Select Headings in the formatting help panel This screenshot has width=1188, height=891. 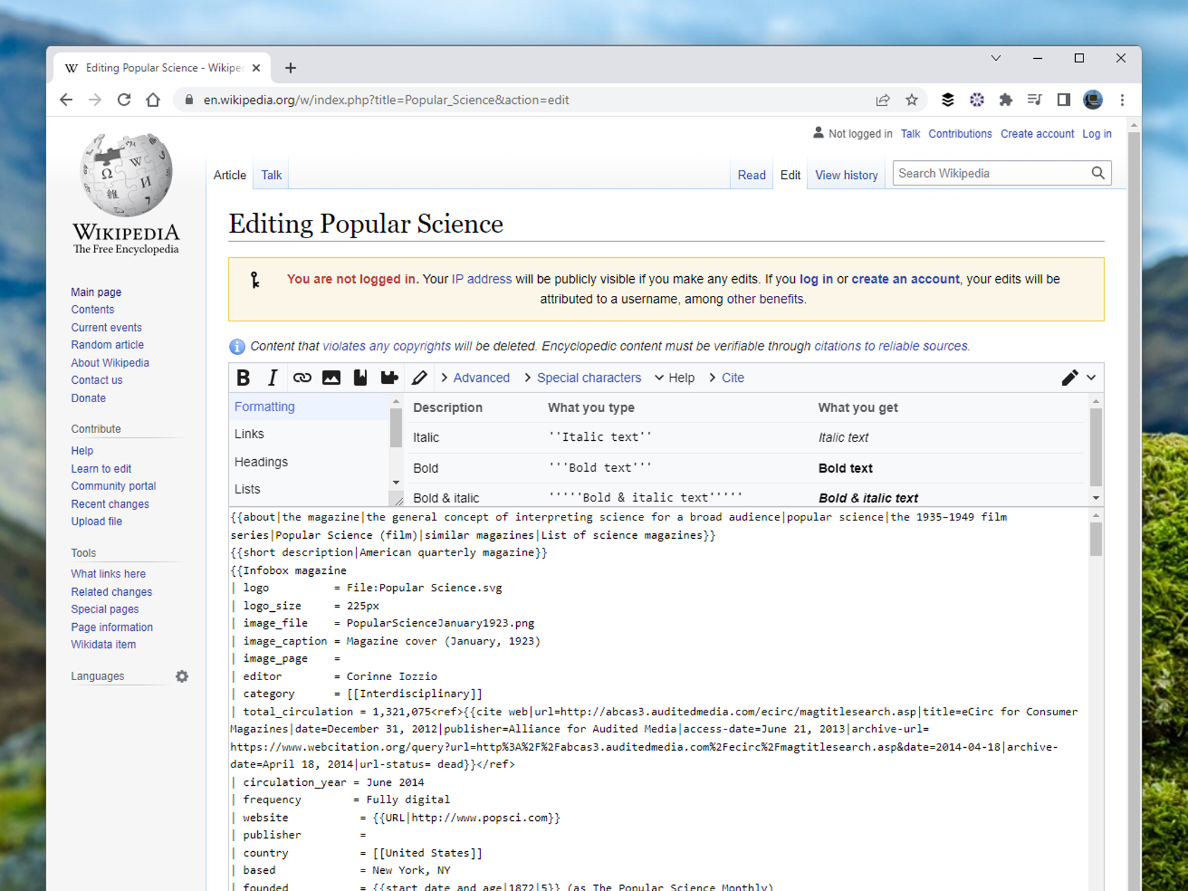261,462
